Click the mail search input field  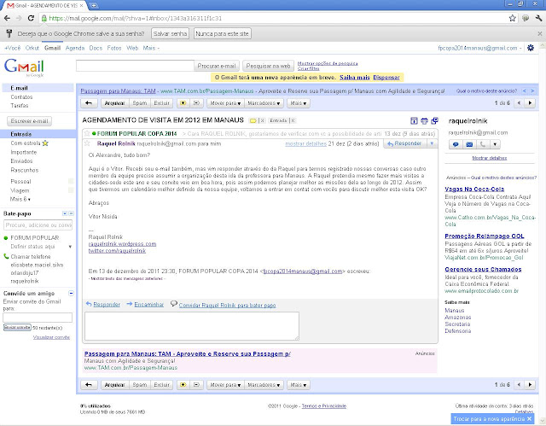[x=135, y=66]
